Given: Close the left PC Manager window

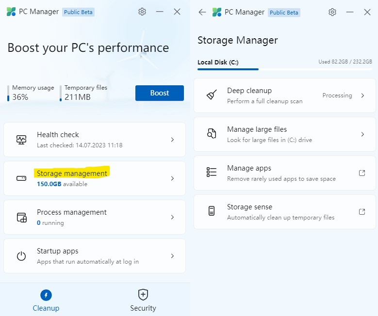Looking at the screenshot, I should [x=177, y=12].
